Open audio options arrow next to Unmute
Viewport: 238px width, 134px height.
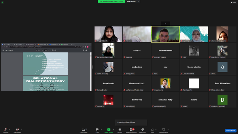[10, 130]
